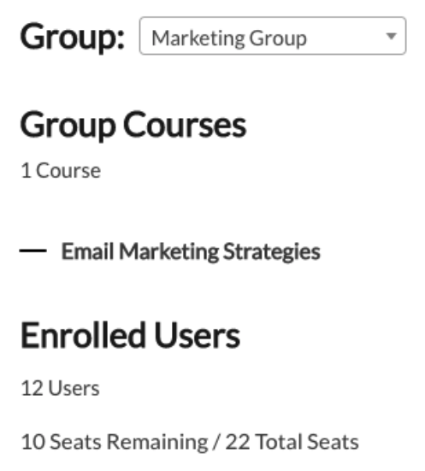425x471 pixels.
Task: Click the word Strategies in the course title
Action: tap(272, 251)
